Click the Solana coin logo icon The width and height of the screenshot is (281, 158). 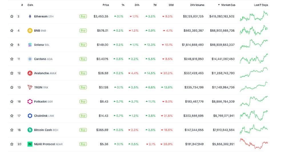(30, 45)
